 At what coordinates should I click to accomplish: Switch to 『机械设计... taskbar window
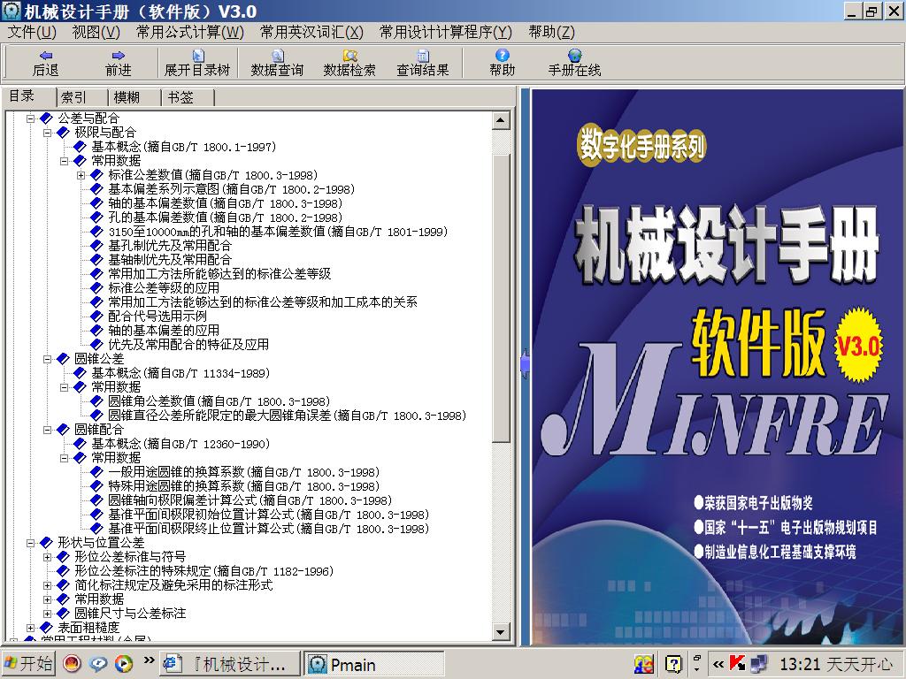click(x=229, y=663)
